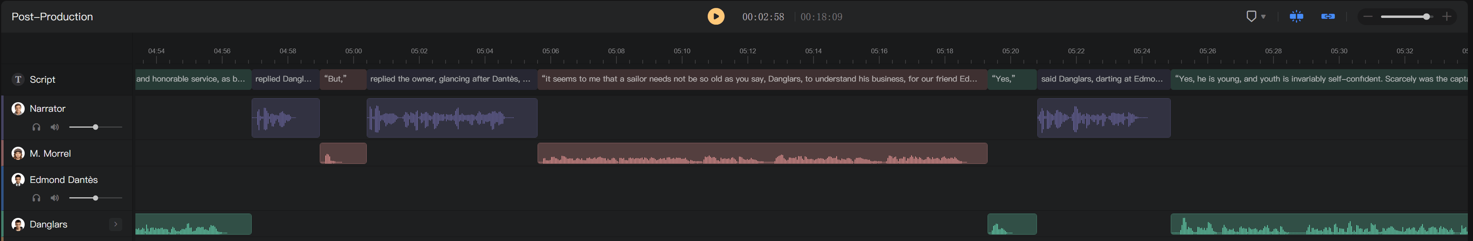1473x241 pixels.
Task: Open the marker dropdown arrow
Action: [x=1263, y=17]
